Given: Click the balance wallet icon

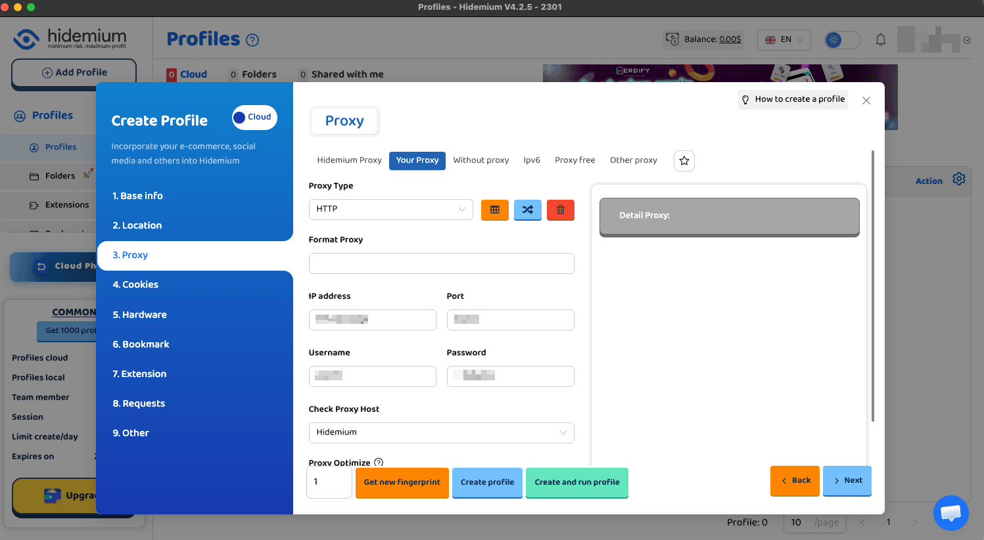Looking at the screenshot, I should [671, 39].
